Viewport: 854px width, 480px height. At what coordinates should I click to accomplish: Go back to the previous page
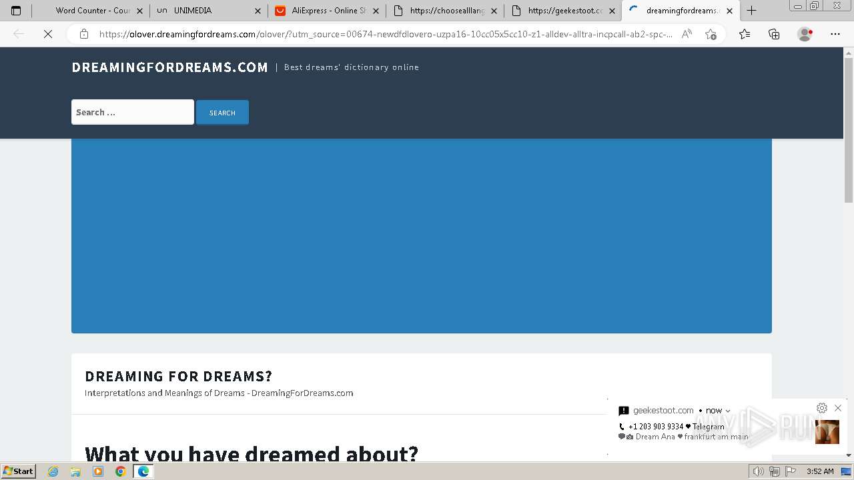[x=19, y=34]
